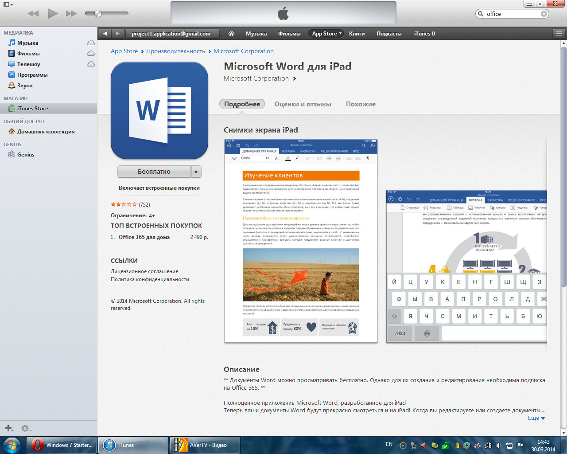This screenshot has width=567, height=454.
Task: Open Genius in the sidebar
Action: (x=26, y=155)
